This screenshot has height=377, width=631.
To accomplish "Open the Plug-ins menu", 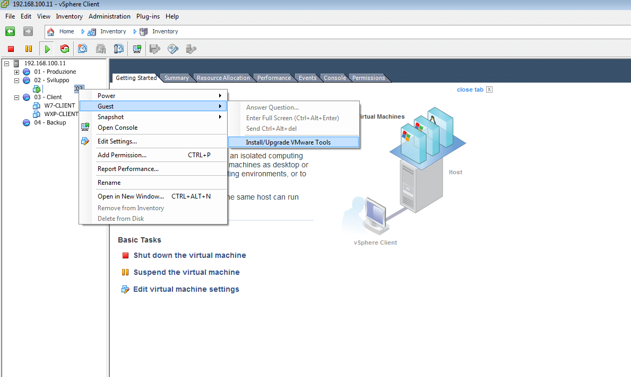I will click(x=148, y=16).
